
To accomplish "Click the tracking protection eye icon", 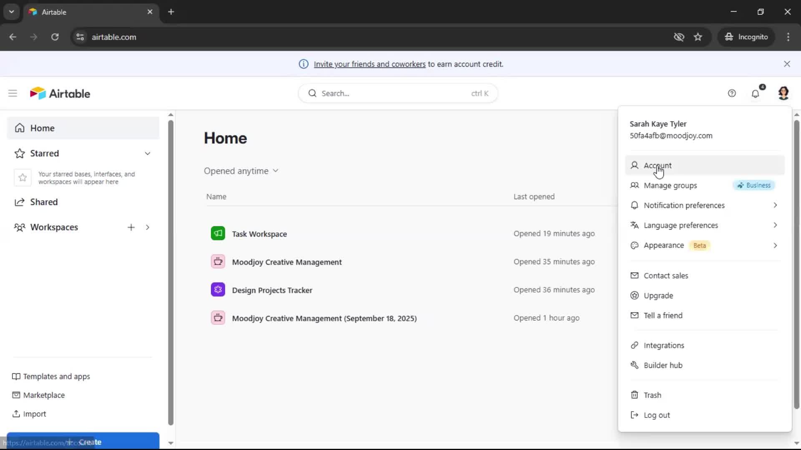I will tap(679, 37).
